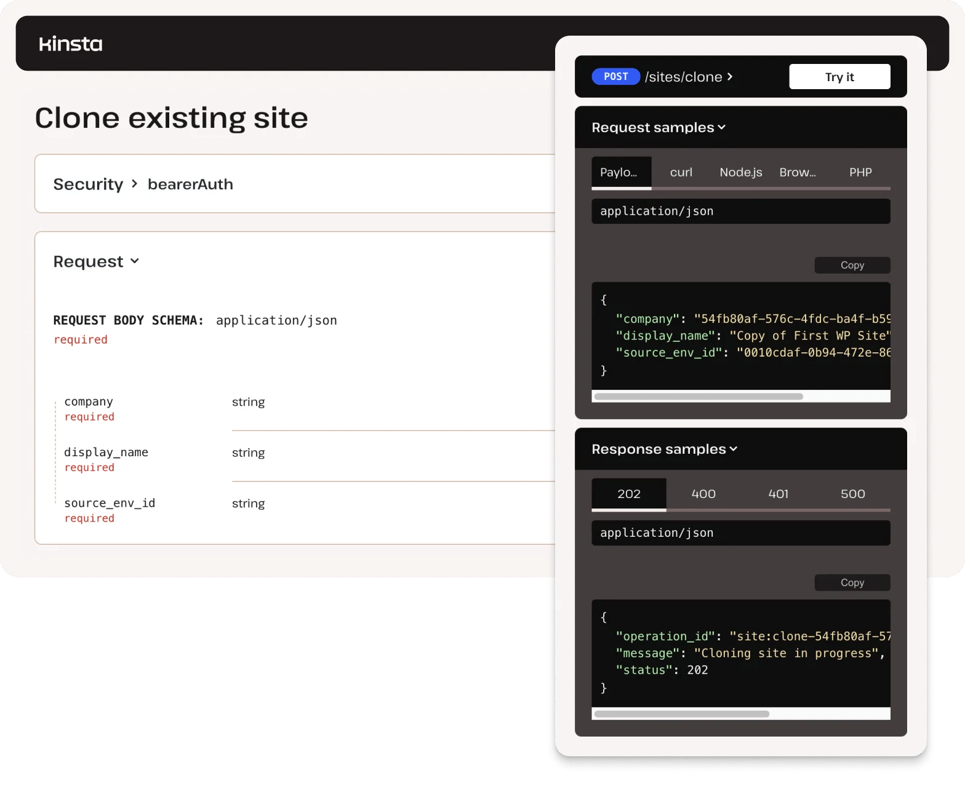Switch to the curl tab
Image resolution: width=965 pixels, height=787 pixels.
point(681,173)
